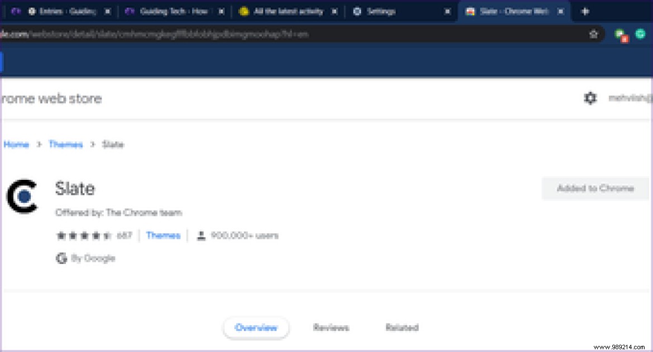Click the Home breadcrumb link
The image size is (653, 352).
pyautogui.click(x=16, y=144)
